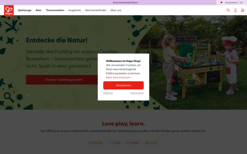Open the Themenwelten menu
This screenshot has height=154, width=247.
[x=55, y=10]
